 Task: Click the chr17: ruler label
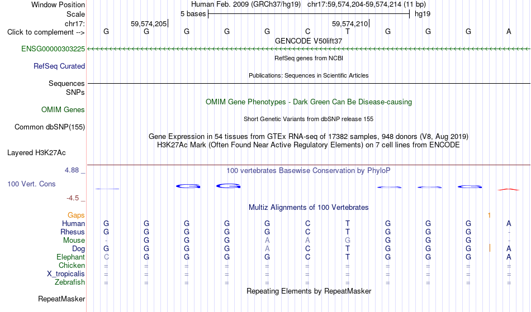click(x=74, y=23)
